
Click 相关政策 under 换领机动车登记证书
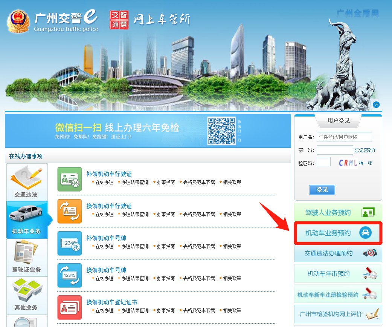click(x=232, y=310)
